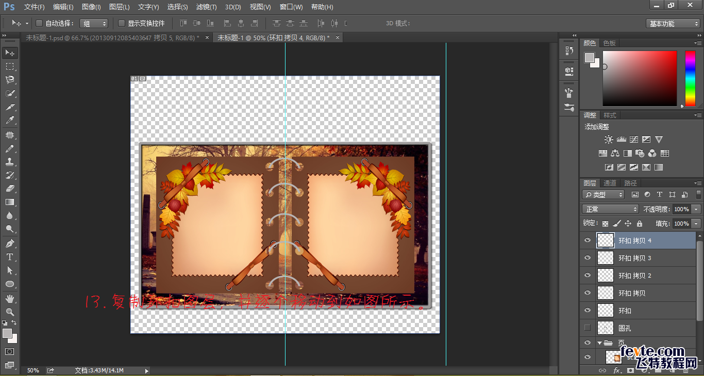Select the Zoom tool in toolbox
The image size is (704, 376).
point(10,312)
